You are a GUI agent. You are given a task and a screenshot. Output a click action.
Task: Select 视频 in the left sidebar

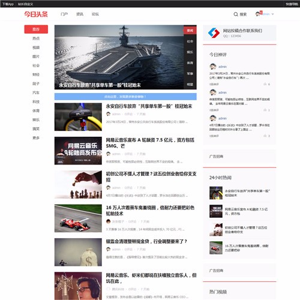(36, 47)
